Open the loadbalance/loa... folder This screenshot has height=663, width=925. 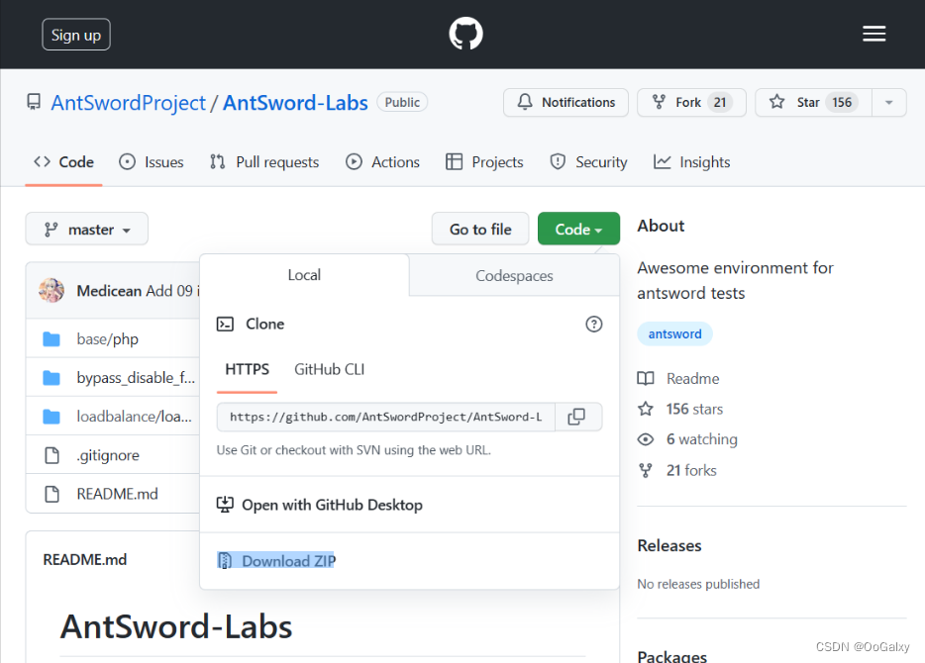tap(134, 417)
